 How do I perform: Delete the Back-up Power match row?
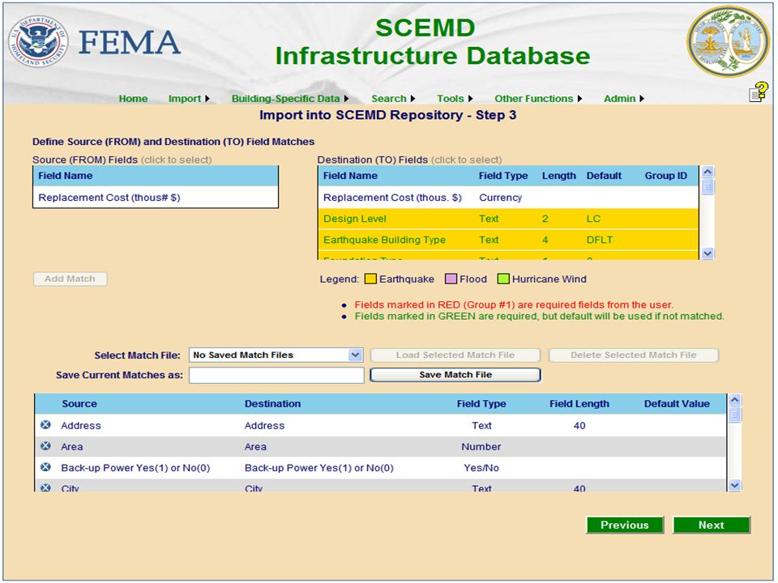click(x=45, y=467)
